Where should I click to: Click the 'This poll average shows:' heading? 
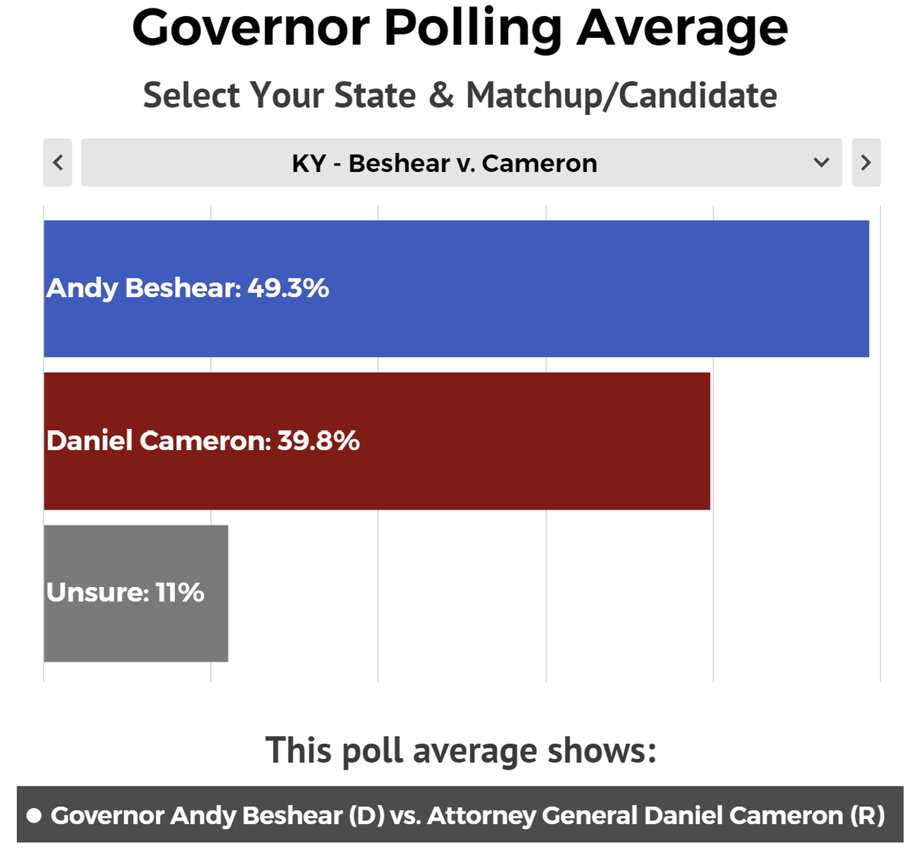tap(461, 751)
